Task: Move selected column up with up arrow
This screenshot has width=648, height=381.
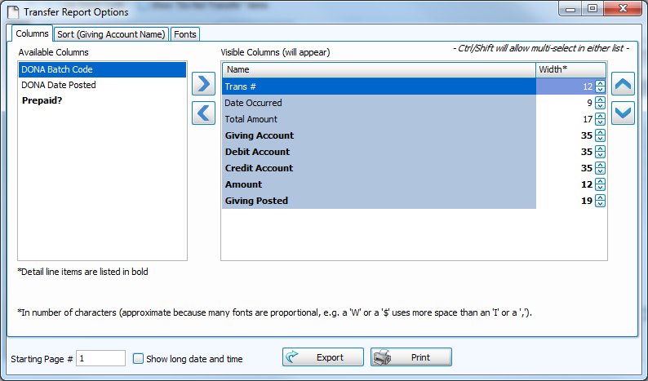Action: (623, 84)
